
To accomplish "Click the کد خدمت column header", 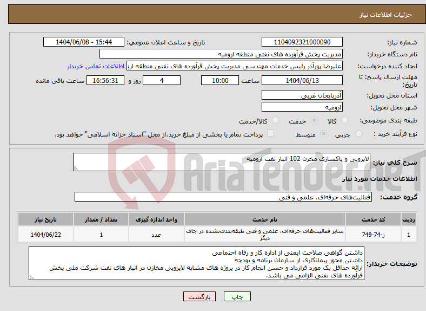I will click(374, 219).
